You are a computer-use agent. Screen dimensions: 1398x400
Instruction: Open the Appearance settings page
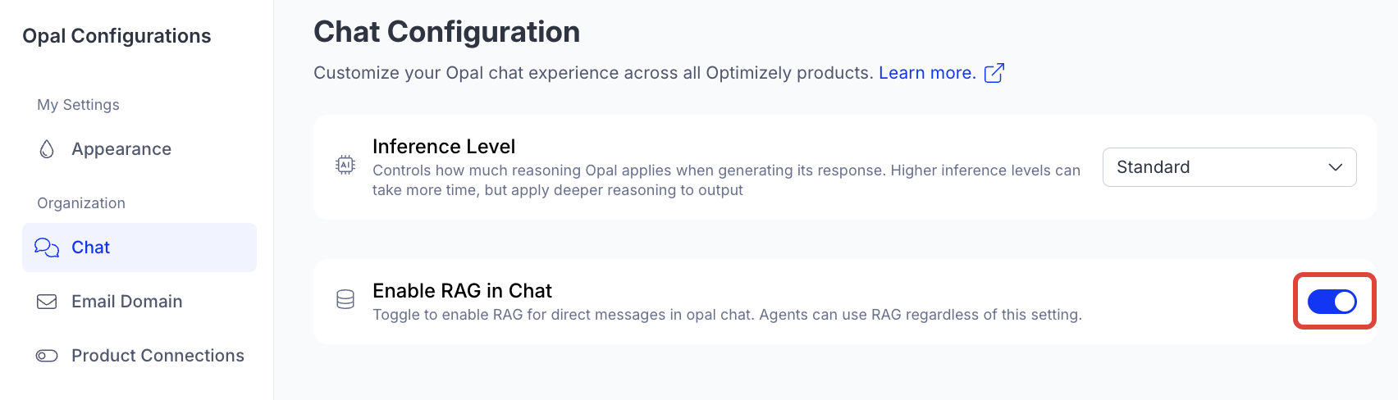pyautogui.click(x=121, y=149)
